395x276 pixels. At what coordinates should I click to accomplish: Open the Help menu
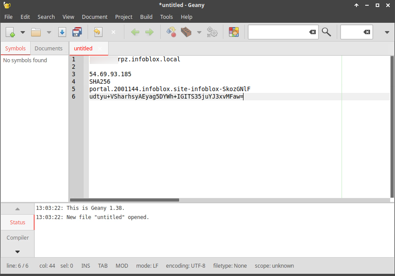[187, 17]
